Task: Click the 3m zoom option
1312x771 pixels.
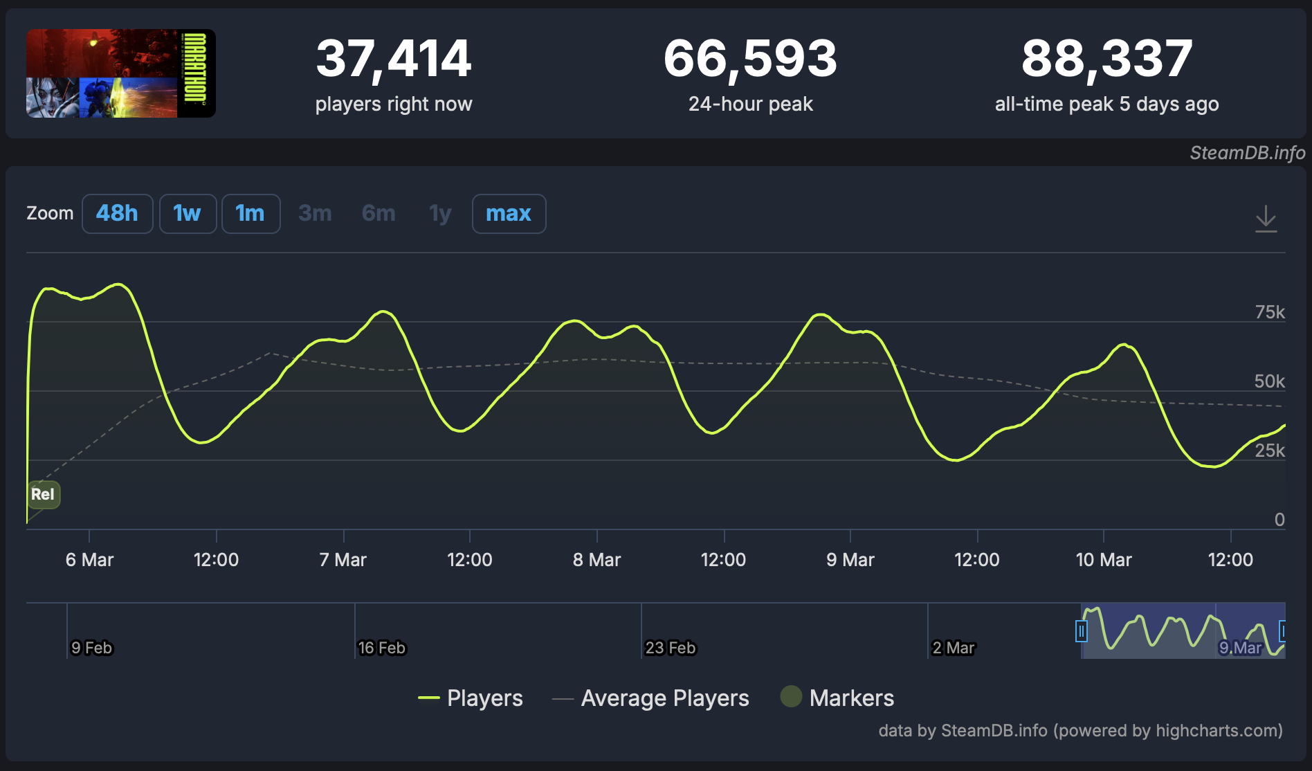Action: pos(315,214)
